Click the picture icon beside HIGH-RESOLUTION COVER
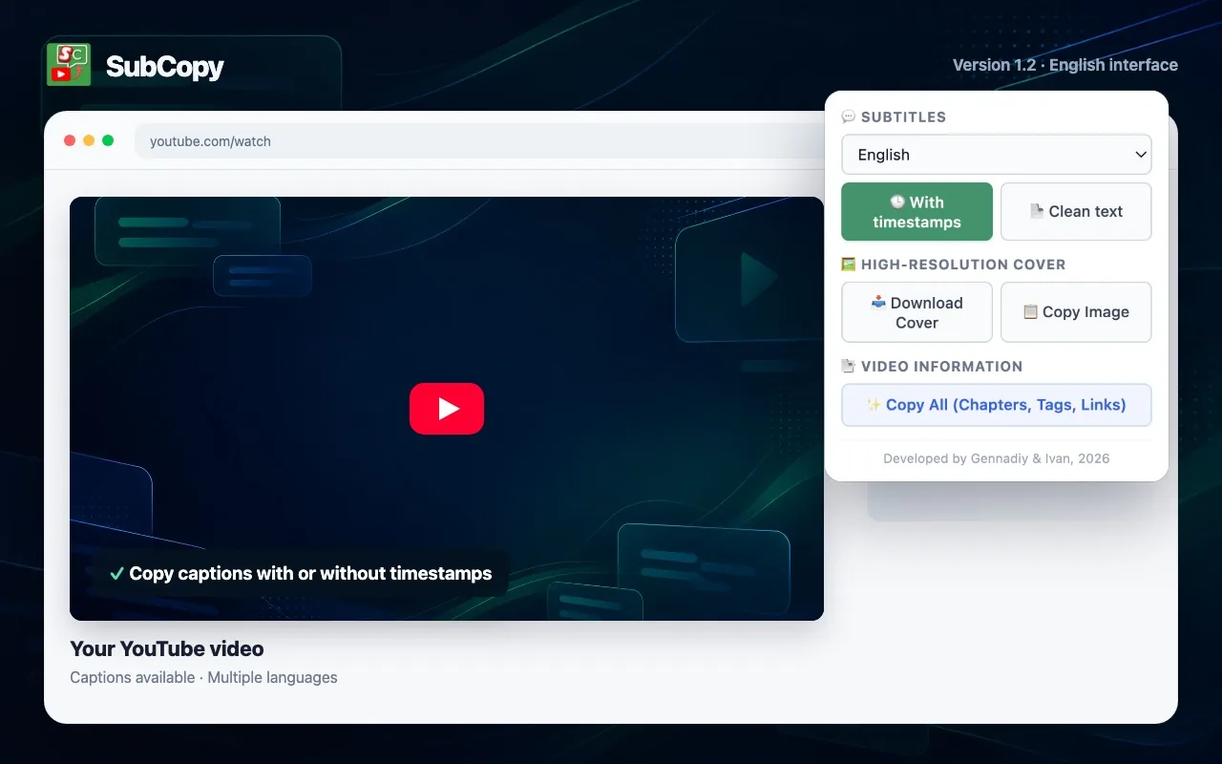 tap(849, 265)
